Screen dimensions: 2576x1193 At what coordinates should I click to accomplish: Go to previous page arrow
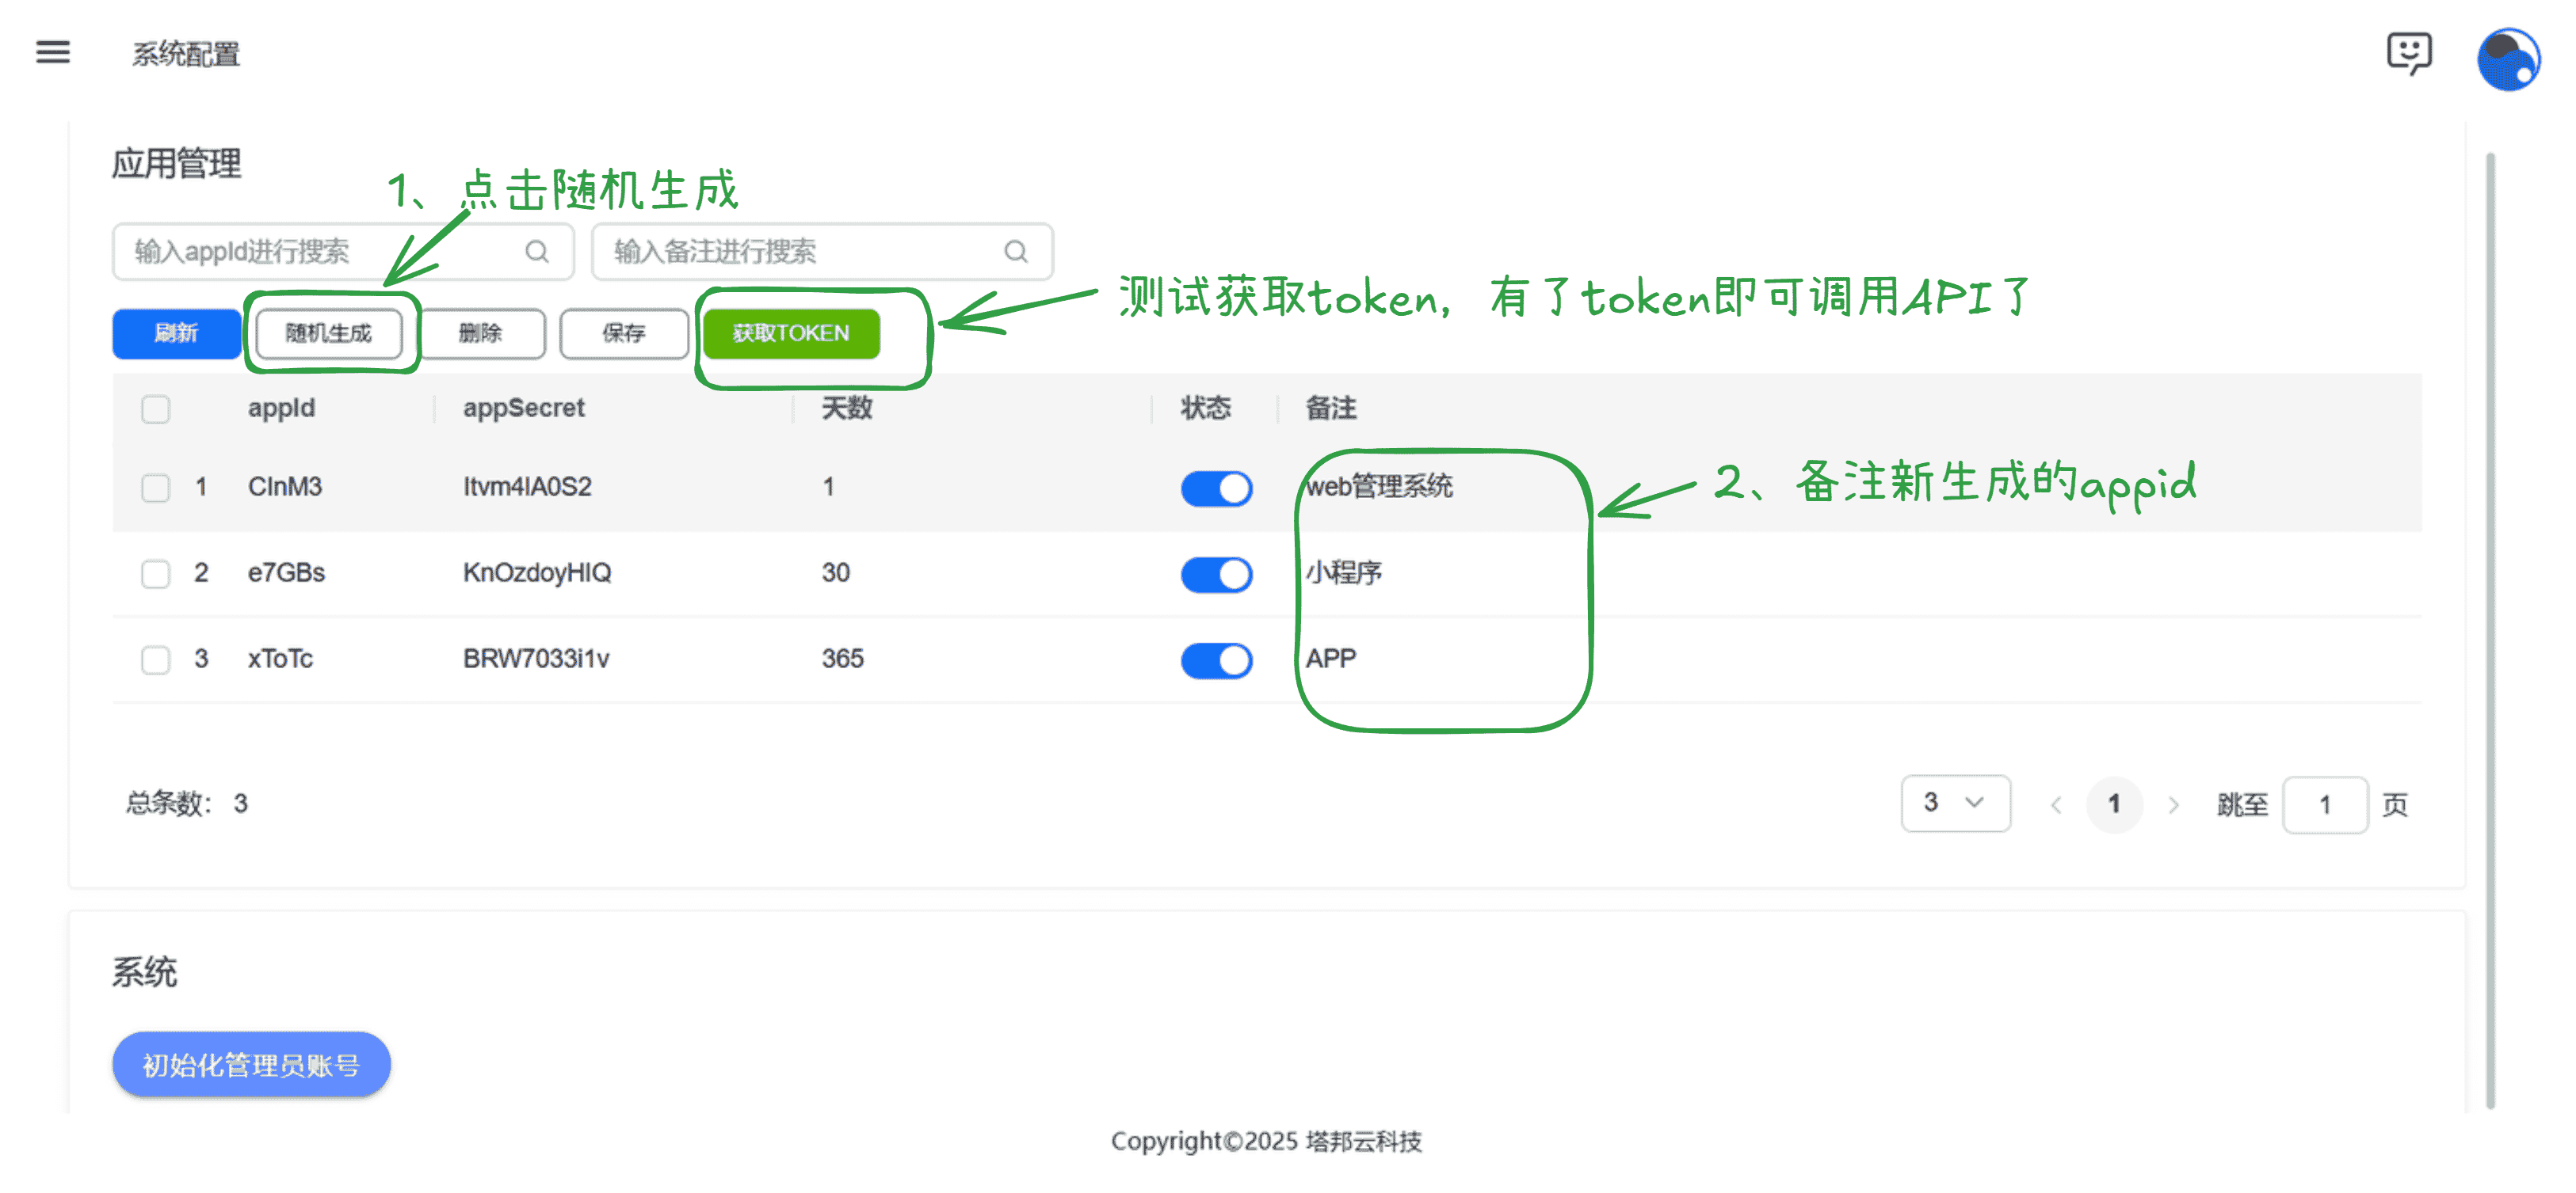[x=2056, y=804]
